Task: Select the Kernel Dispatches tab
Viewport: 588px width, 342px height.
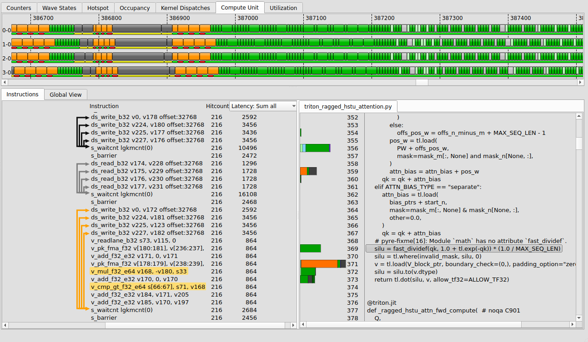Action: click(x=185, y=8)
